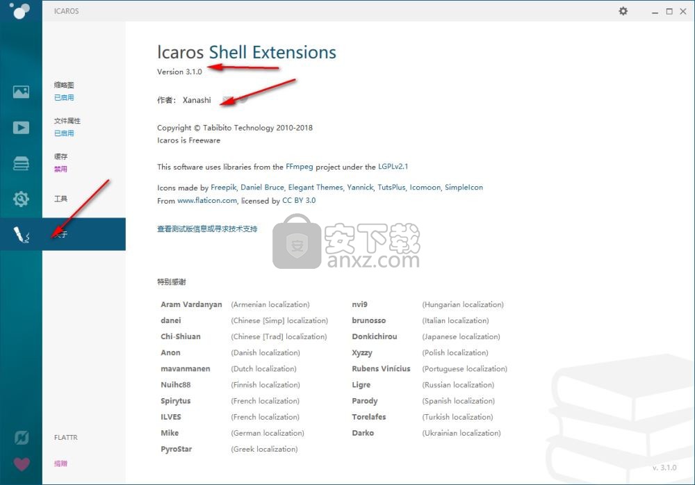Image resolution: width=695 pixels, height=485 pixels.
Task: Minimize the ICAROS window
Action: [655, 12]
